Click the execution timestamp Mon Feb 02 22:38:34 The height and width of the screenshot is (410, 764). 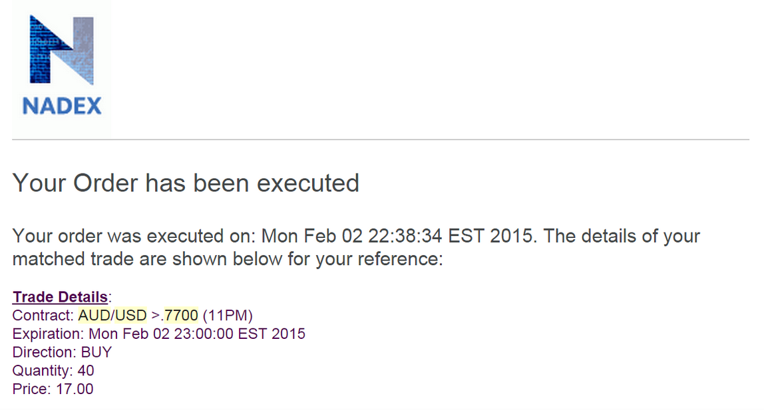pos(352,237)
